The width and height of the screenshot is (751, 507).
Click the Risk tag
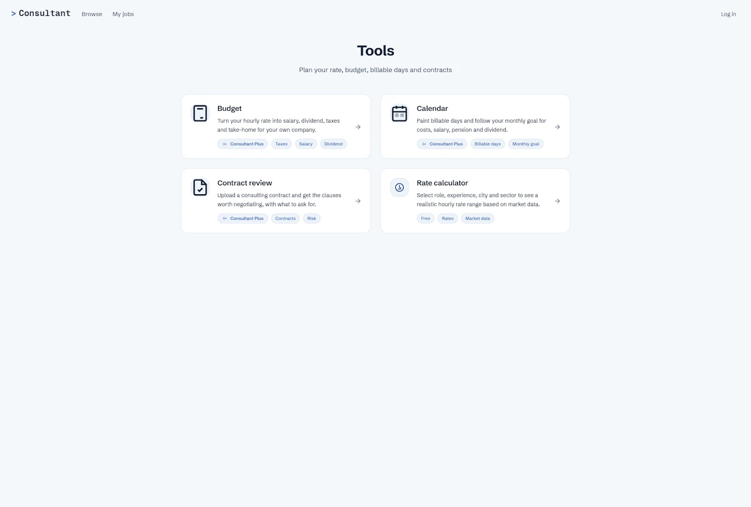click(x=312, y=219)
